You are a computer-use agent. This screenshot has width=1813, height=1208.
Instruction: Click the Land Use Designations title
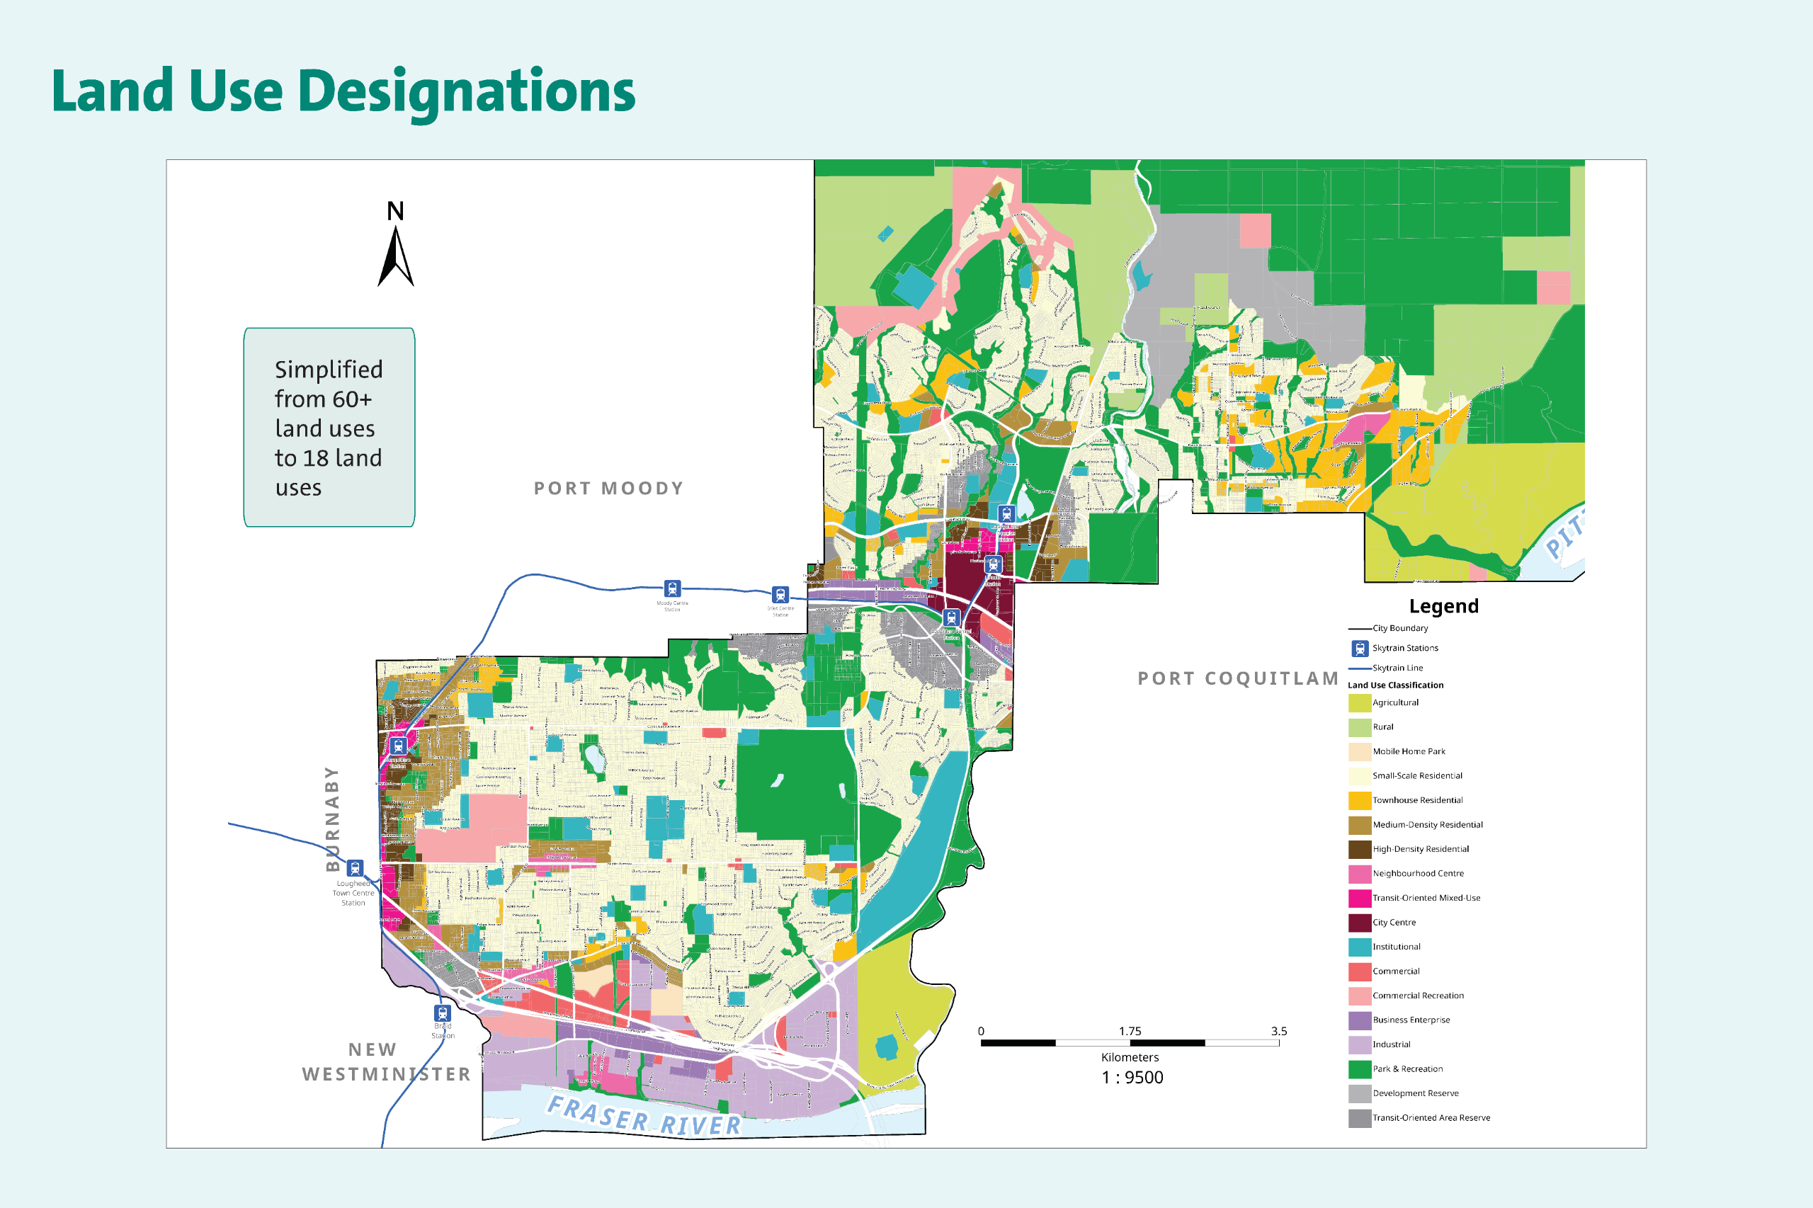(343, 91)
